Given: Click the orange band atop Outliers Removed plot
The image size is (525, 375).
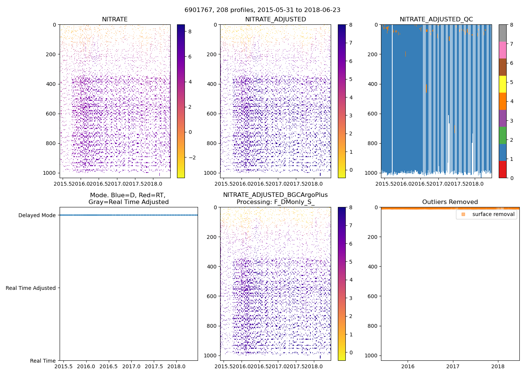Looking at the screenshot, I should 450,208.
